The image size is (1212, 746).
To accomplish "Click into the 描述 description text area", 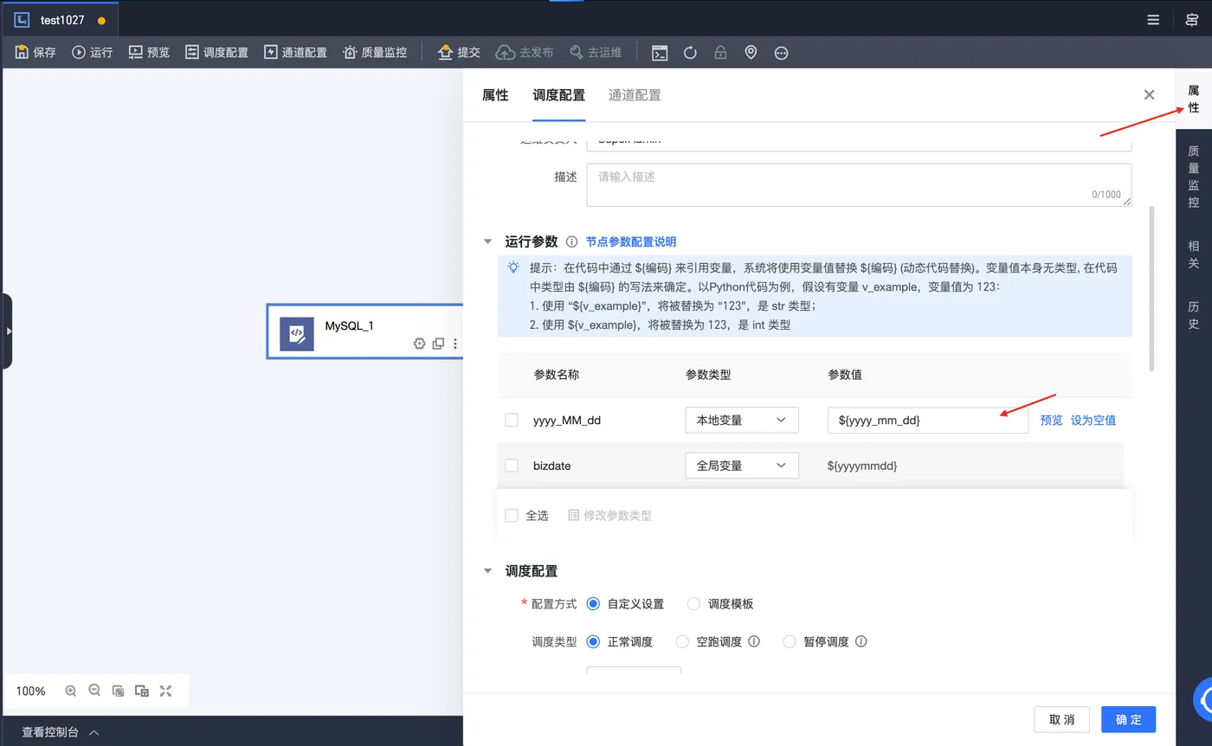I will pos(859,185).
